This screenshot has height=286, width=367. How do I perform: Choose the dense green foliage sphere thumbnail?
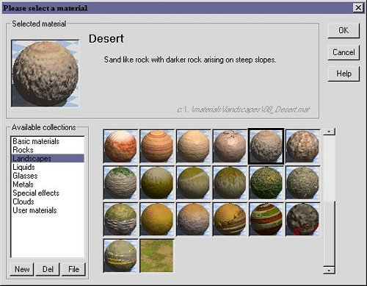(x=266, y=183)
